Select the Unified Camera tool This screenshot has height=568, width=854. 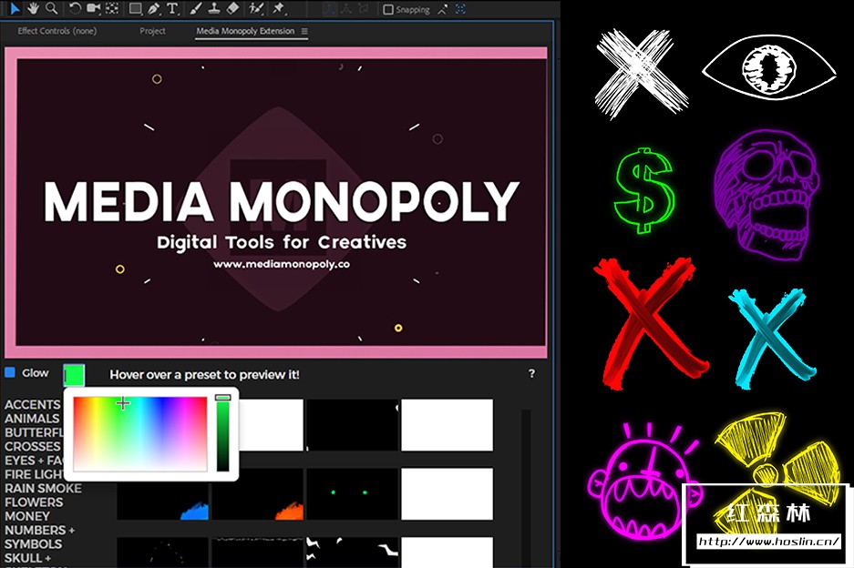click(x=93, y=8)
